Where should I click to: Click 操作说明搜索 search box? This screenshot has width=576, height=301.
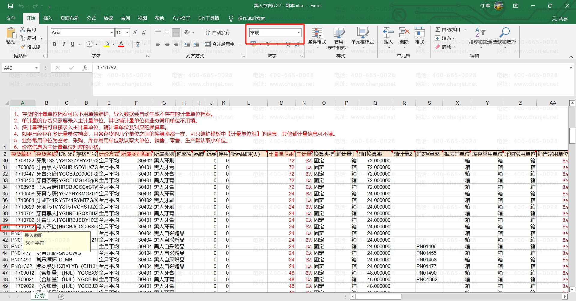[x=251, y=19]
